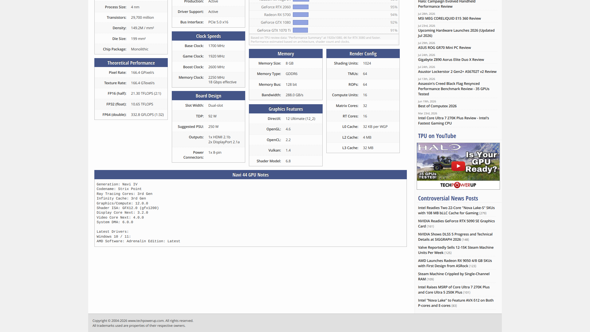
Task: Select the GDDR6 memory type value
Action: (x=291, y=74)
